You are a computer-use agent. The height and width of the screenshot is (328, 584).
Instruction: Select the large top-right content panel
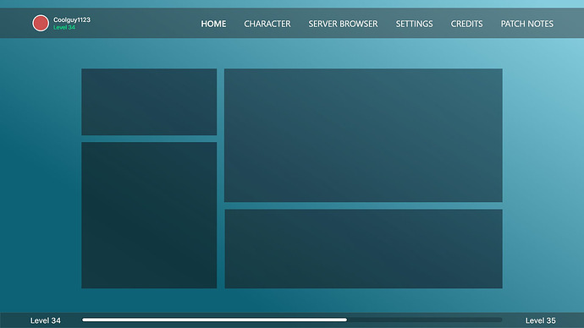[363, 135]
